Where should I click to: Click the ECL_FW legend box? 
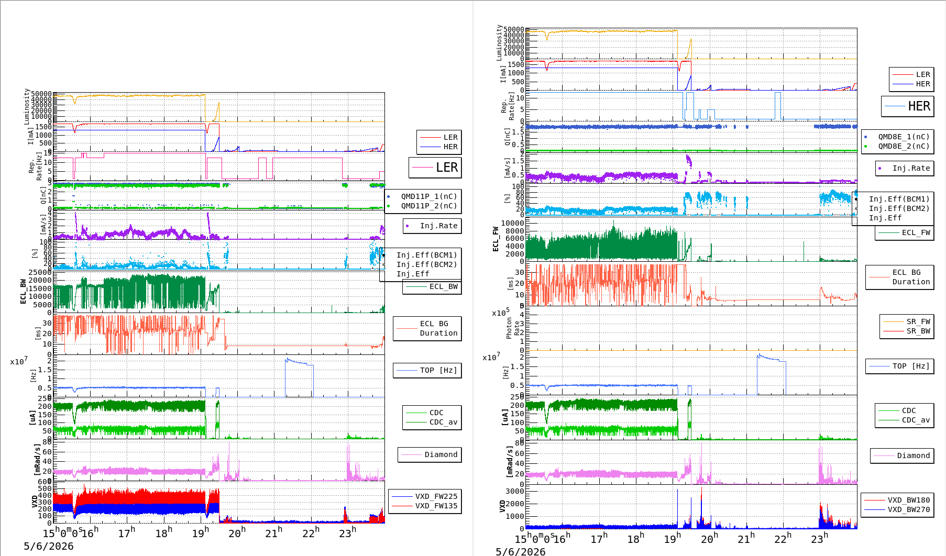point(905,232)
